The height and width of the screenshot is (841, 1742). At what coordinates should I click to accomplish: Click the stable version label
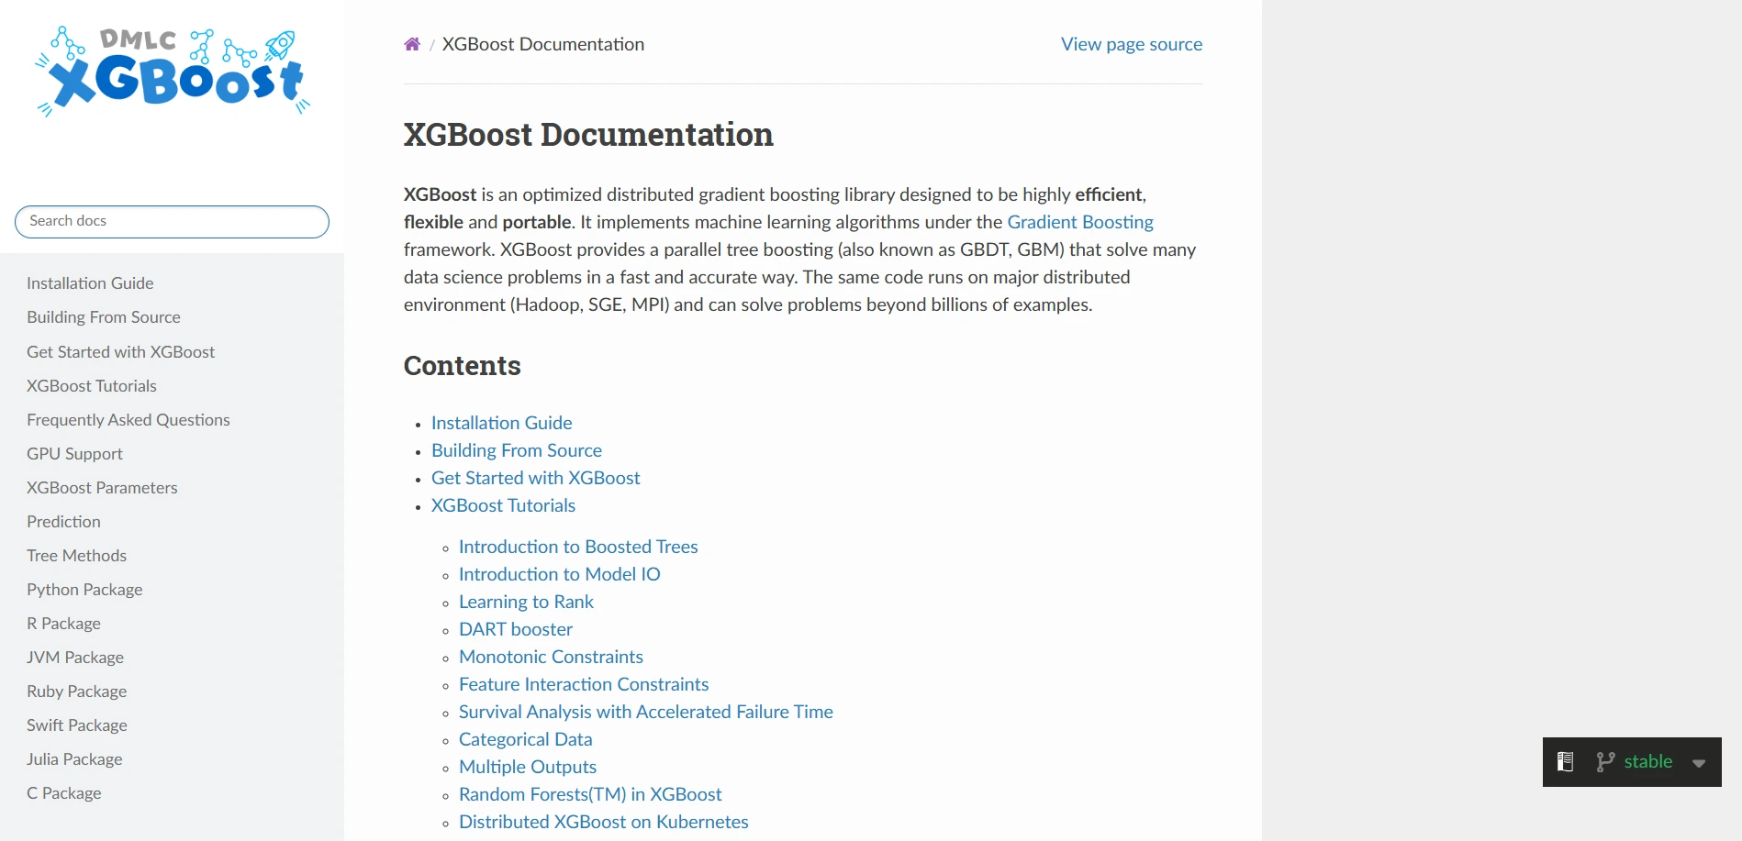pyautogui.click(x=1648, y=761)
